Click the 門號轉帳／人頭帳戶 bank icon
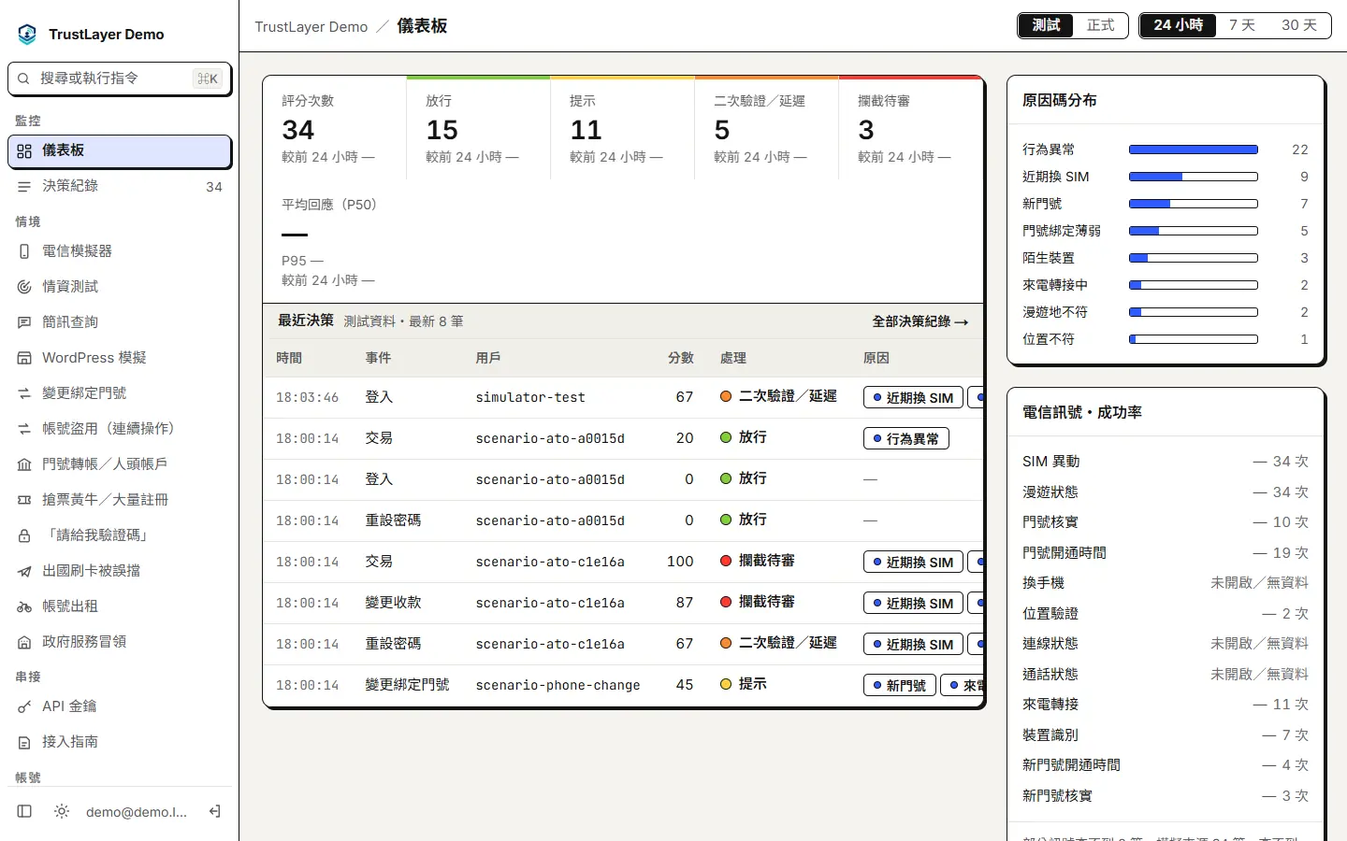 pyautogui.click(x=24, y=464)
